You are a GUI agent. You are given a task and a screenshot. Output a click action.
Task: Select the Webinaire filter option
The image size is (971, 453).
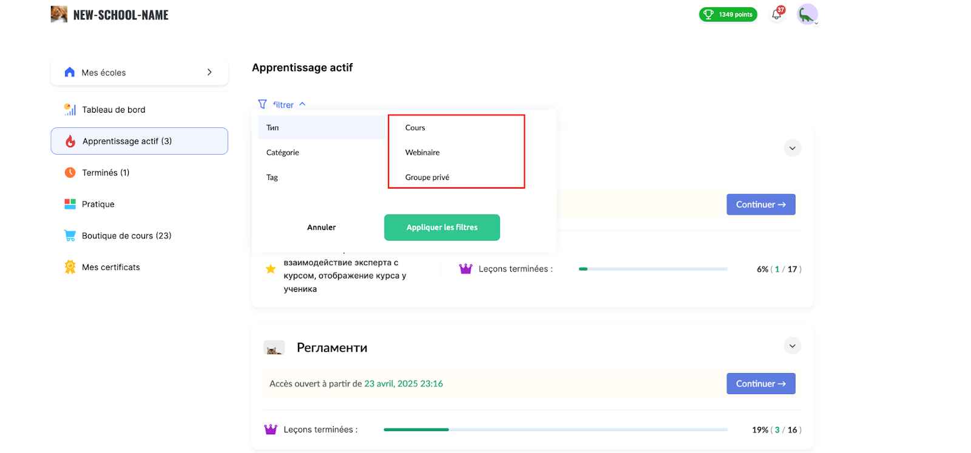tap(422, 153)
